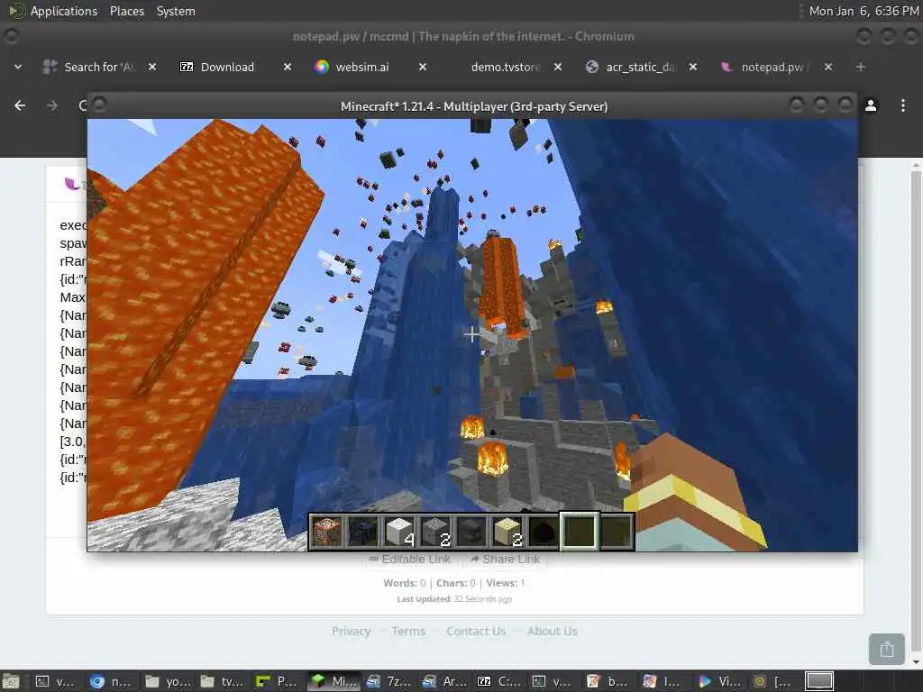The height and width of the screenshot is (692, 923).
Task: Open the "C:..." 7z taskbar entry
Action: (499, 681)
